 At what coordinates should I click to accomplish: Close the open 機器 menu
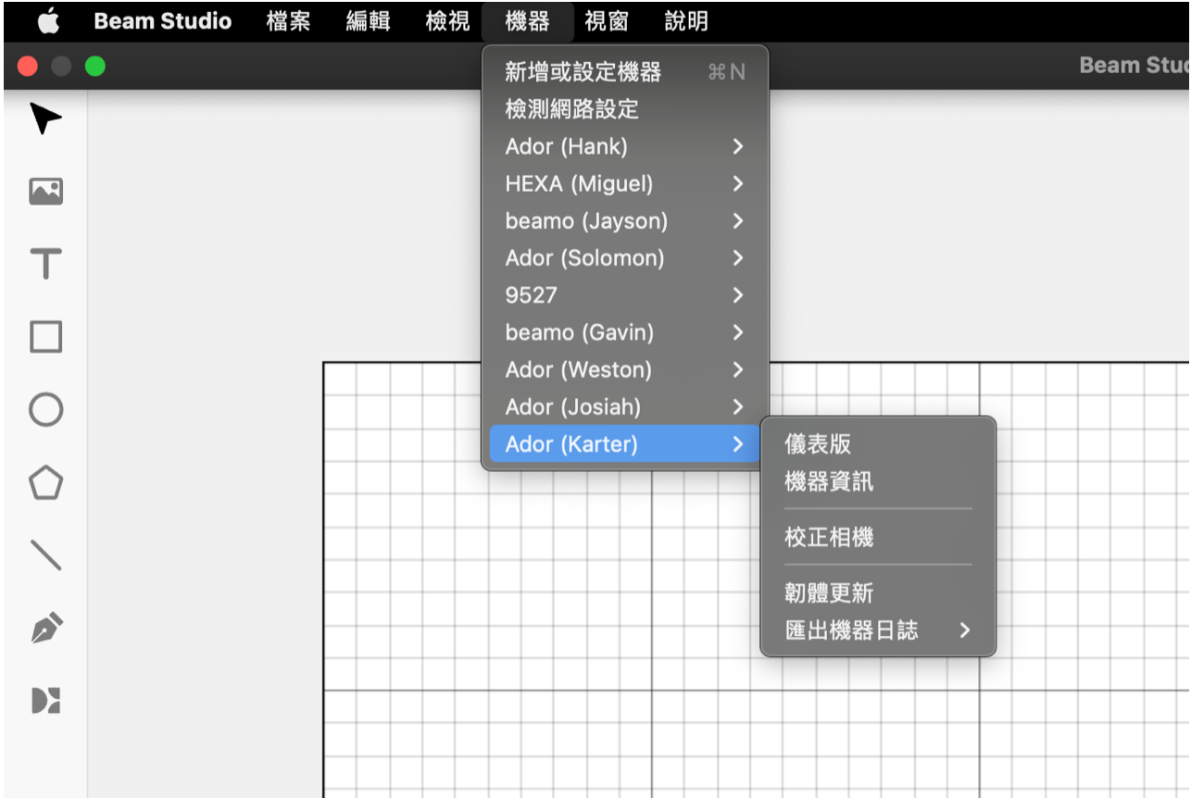[528, 21]
